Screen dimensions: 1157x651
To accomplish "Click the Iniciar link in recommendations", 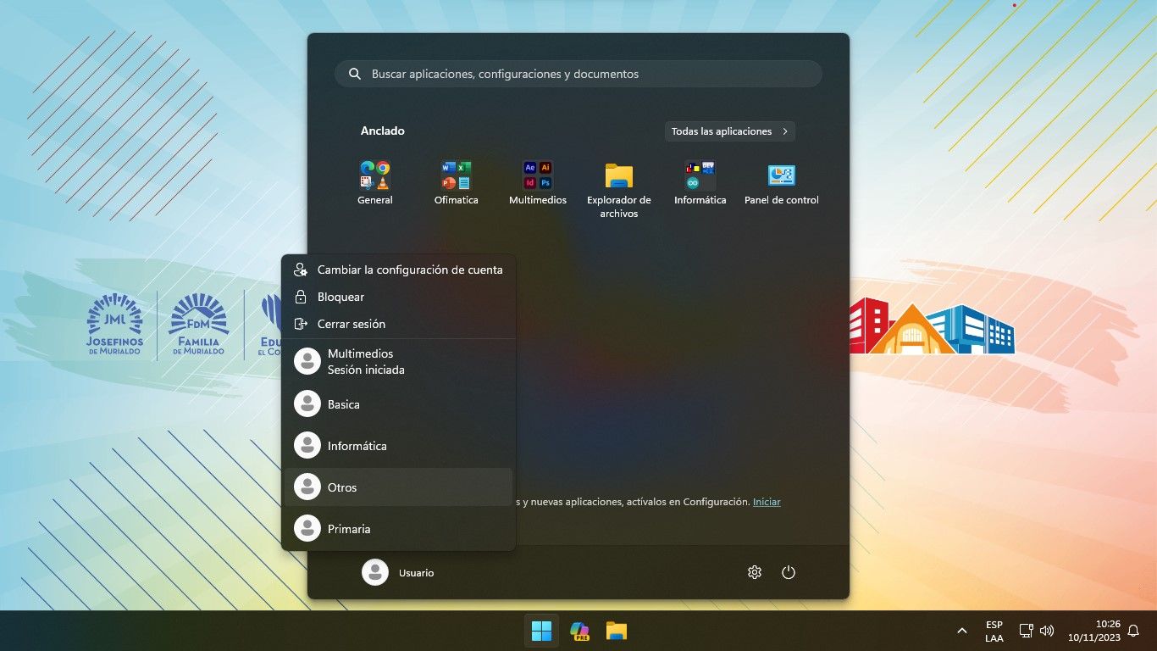I will click(x=767, y=502).
